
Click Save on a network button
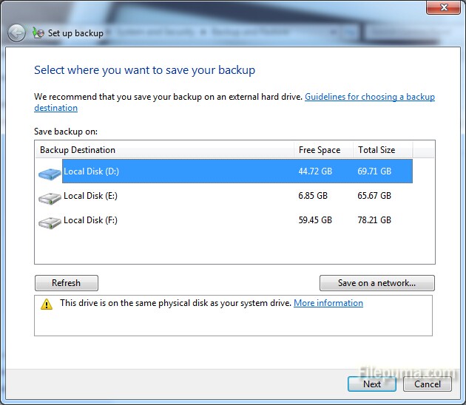376,283
